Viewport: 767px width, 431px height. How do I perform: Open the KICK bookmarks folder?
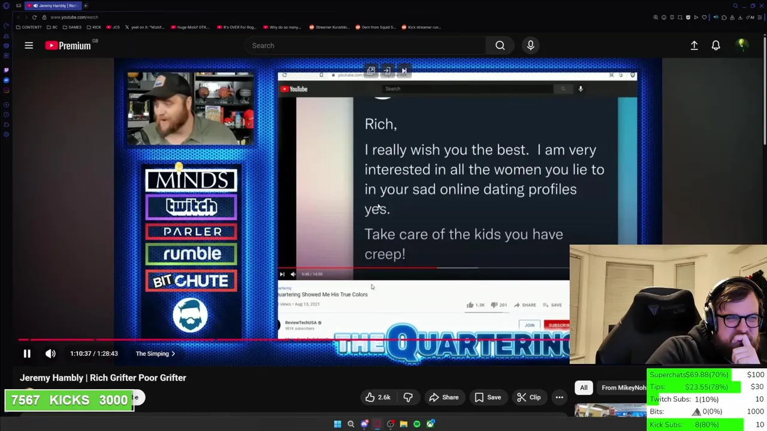tap(93, 27)
